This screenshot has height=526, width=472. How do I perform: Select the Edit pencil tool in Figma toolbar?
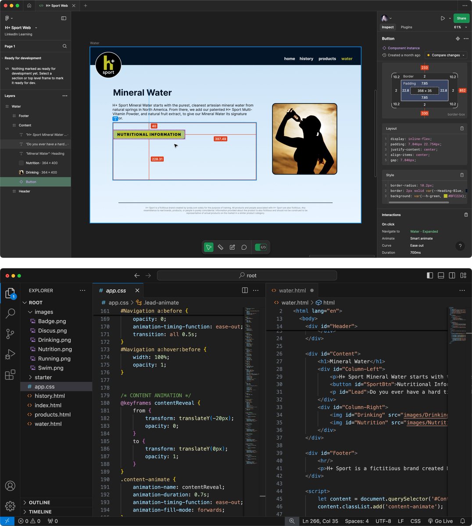(232, 247)
